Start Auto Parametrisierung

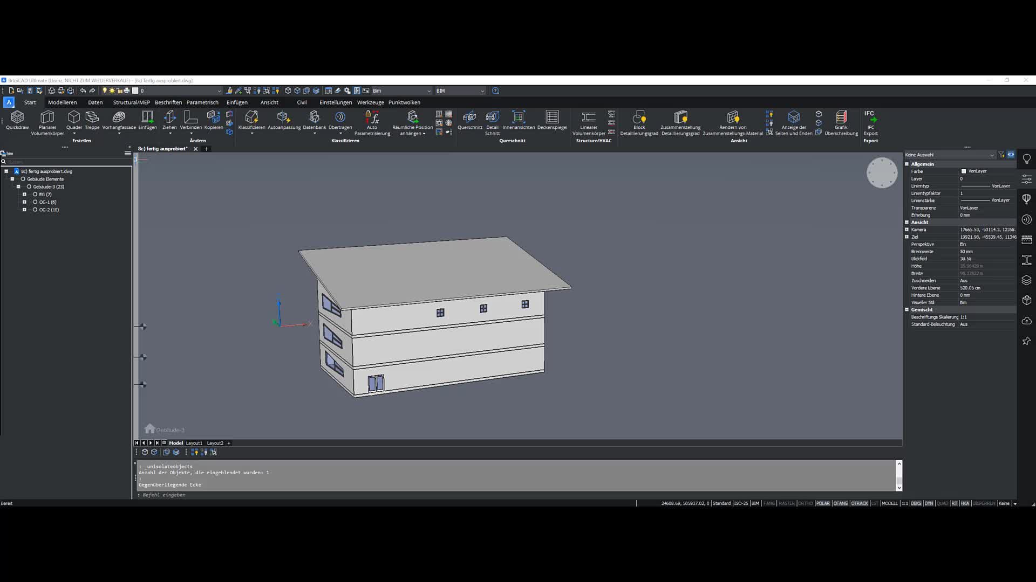click(372, 123)
